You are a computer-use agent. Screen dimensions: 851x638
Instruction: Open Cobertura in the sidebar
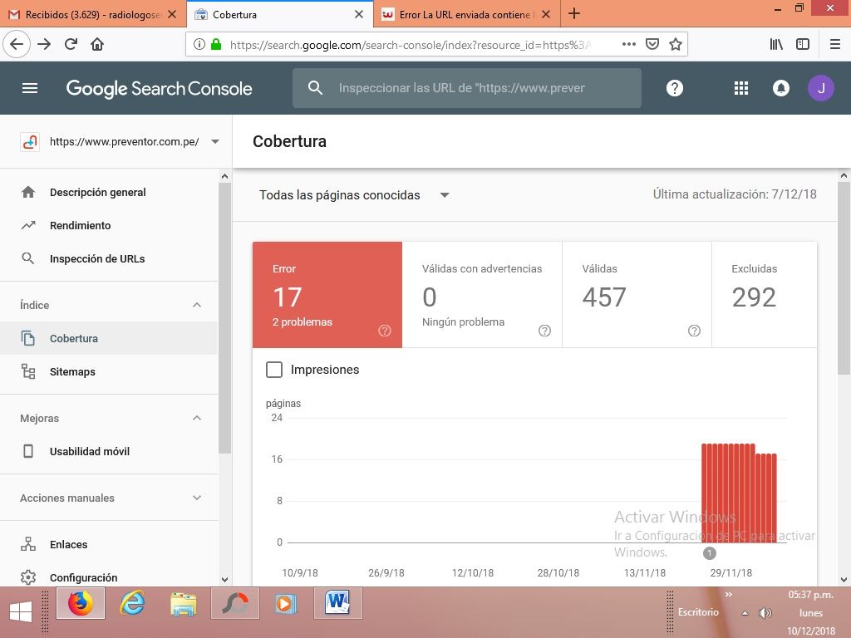tap(109, 338)
